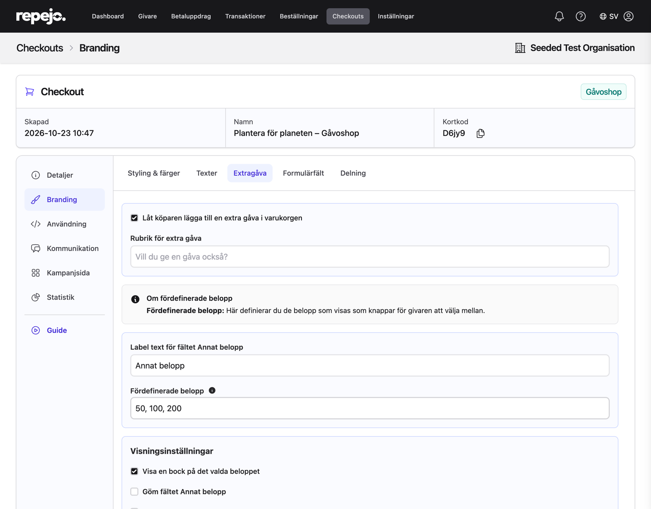Open the notifications bell
Viewport: 651px width, 509px height.
point(559,16)
